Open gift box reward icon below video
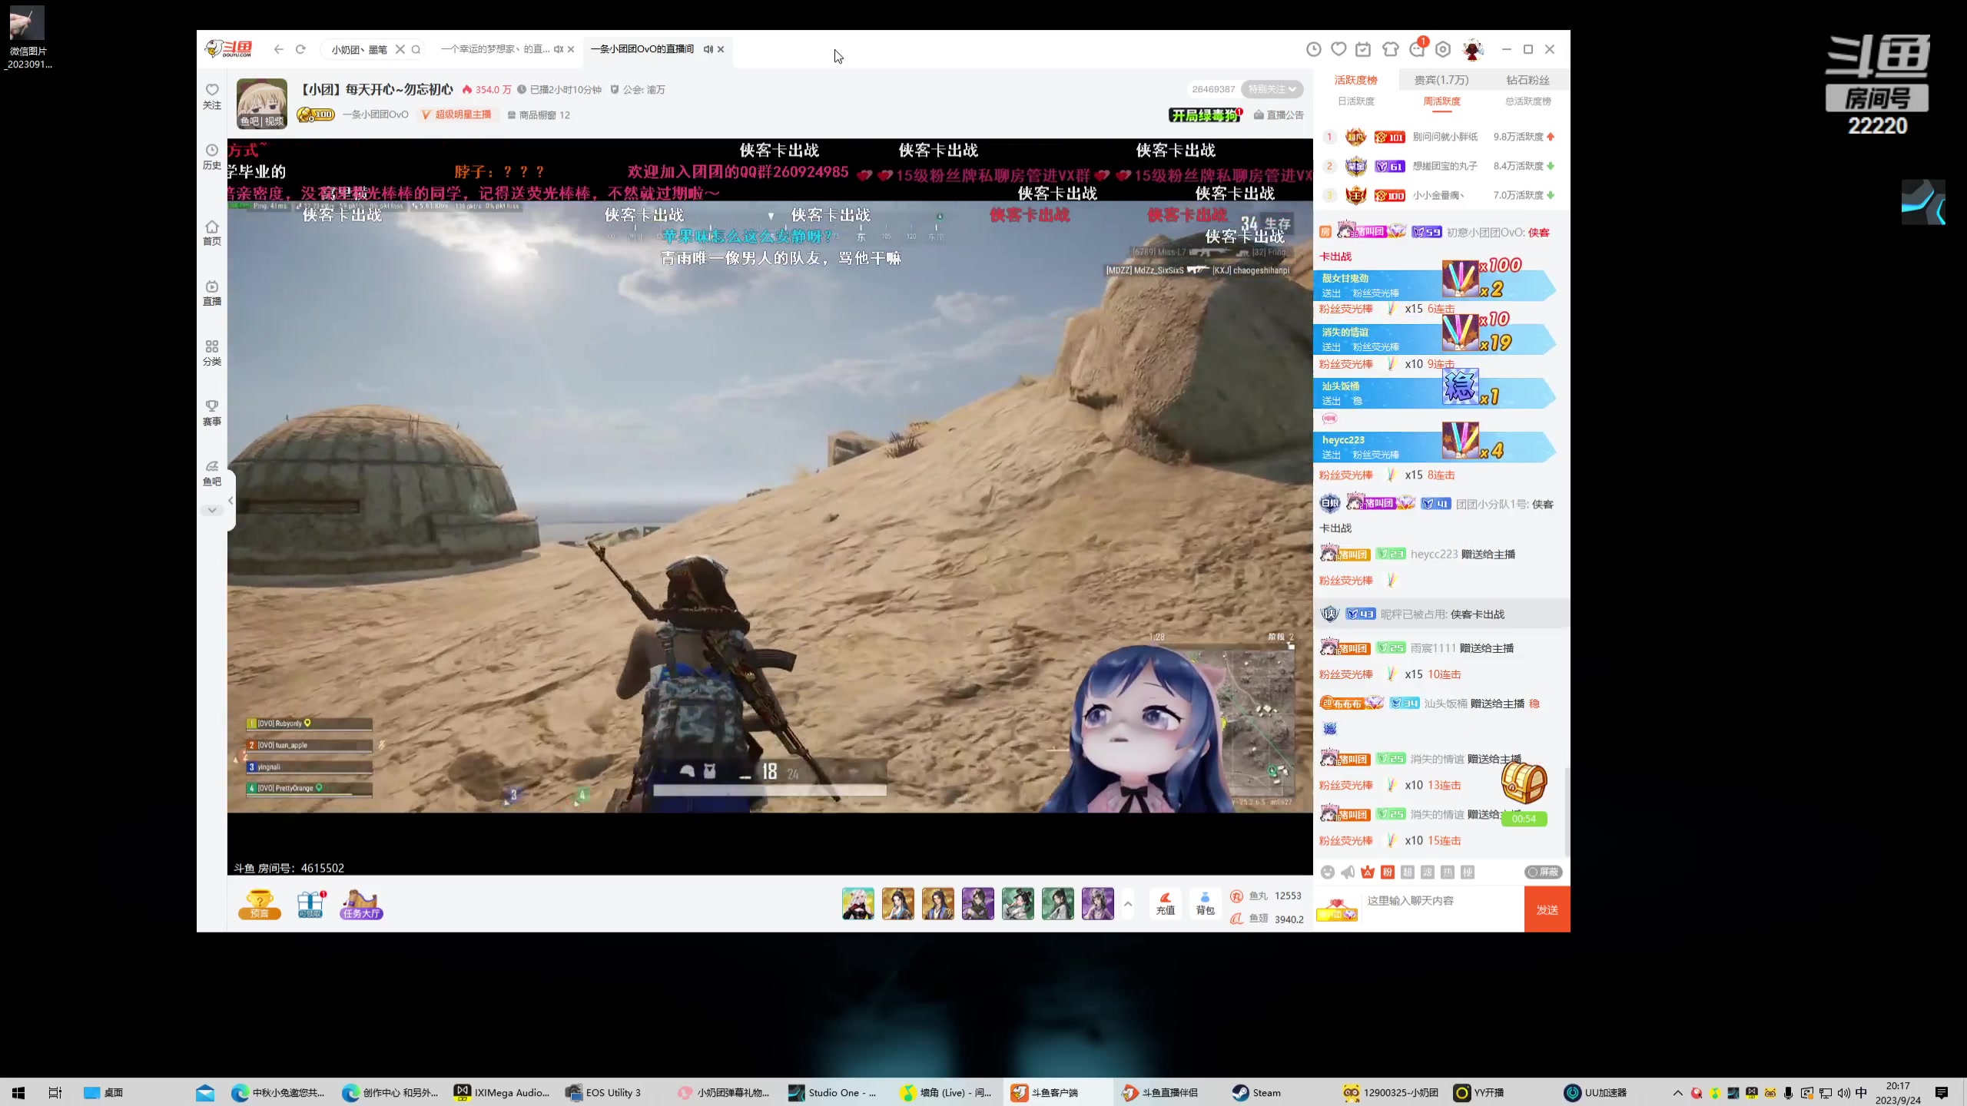Viewport: 1967px width, 1106px height. pyautogui.click(x=311, y=904)
